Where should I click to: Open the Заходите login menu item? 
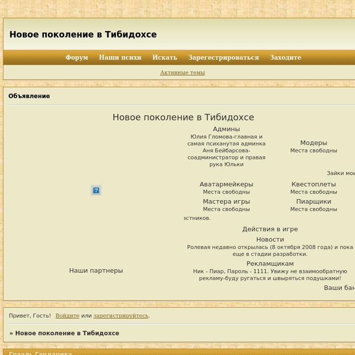pos(285,57)
